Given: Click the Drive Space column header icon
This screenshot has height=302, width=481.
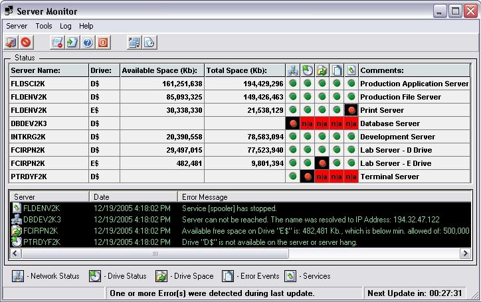Looking at the screenshot, I should point(322,70).
